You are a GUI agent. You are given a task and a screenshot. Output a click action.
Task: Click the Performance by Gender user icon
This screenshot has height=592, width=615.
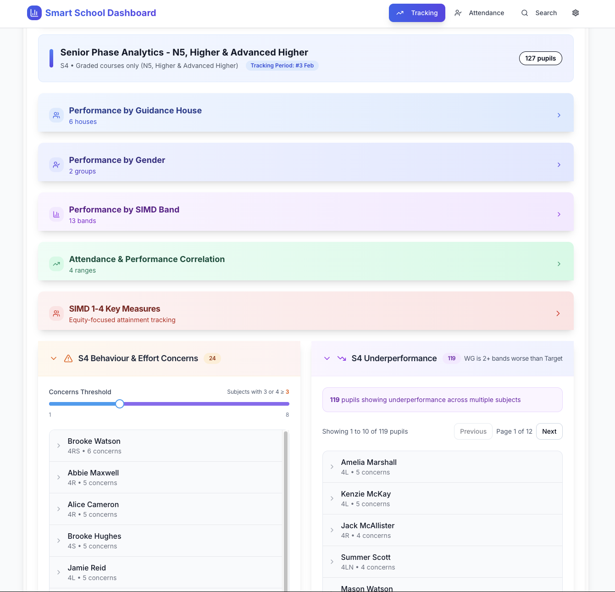56,165
